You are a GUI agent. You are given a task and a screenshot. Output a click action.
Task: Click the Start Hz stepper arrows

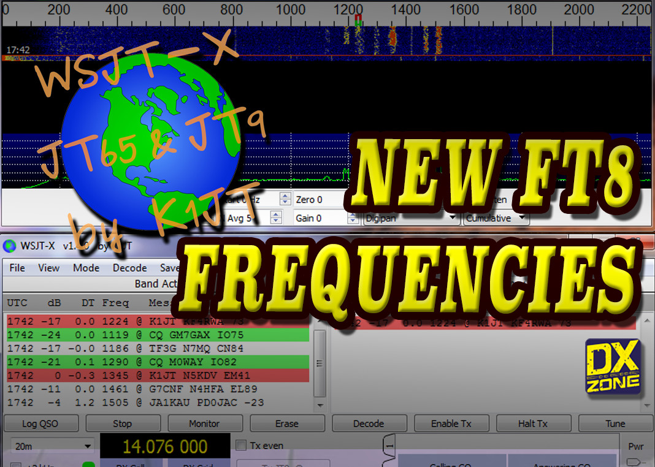285,199
